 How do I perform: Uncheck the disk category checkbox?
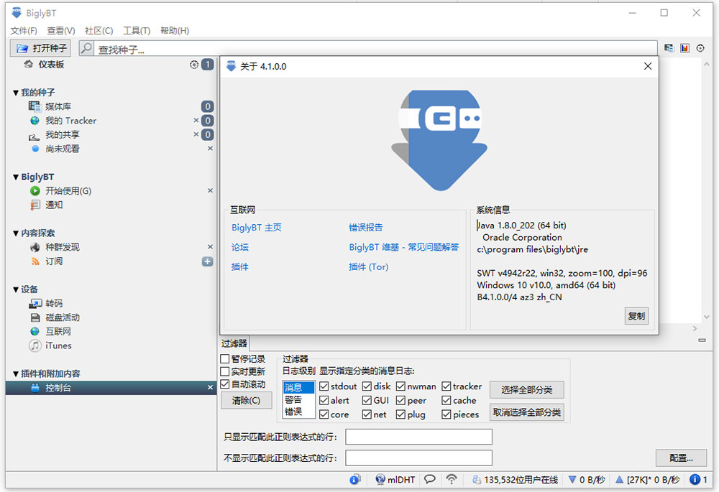[367, 386]
